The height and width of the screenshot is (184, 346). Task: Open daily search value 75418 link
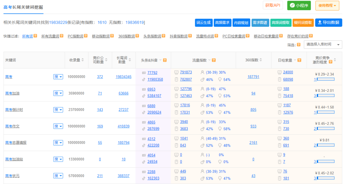tap(288, 96)
